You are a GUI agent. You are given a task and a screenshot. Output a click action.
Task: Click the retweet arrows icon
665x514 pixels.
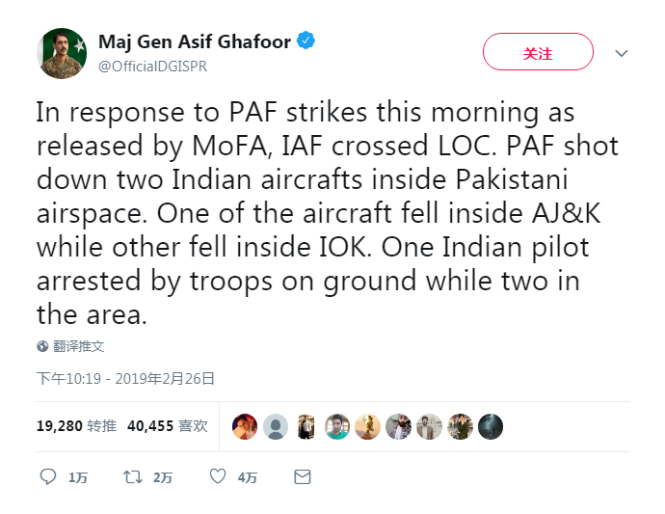tap(132, 476)
